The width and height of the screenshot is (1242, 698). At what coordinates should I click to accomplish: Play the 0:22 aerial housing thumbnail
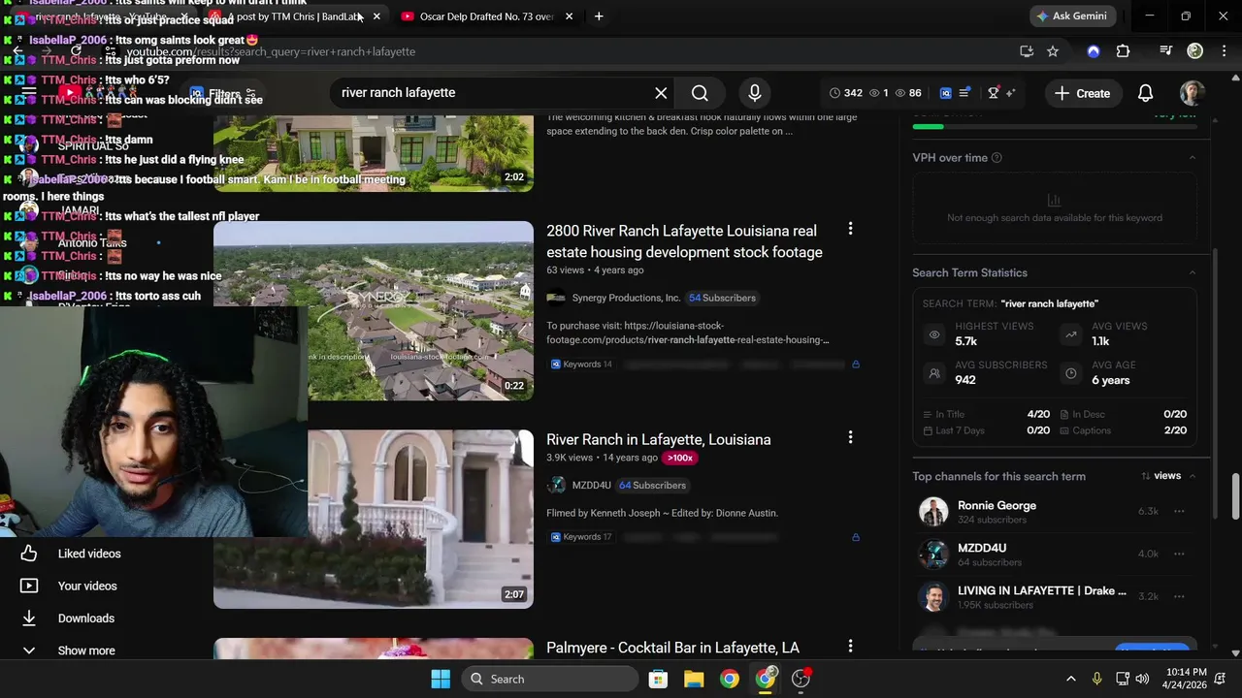point(374,310)
